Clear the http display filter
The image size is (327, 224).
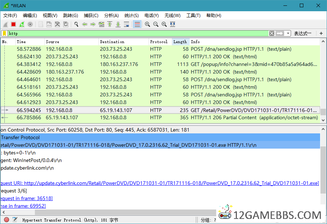pos(271,33)
